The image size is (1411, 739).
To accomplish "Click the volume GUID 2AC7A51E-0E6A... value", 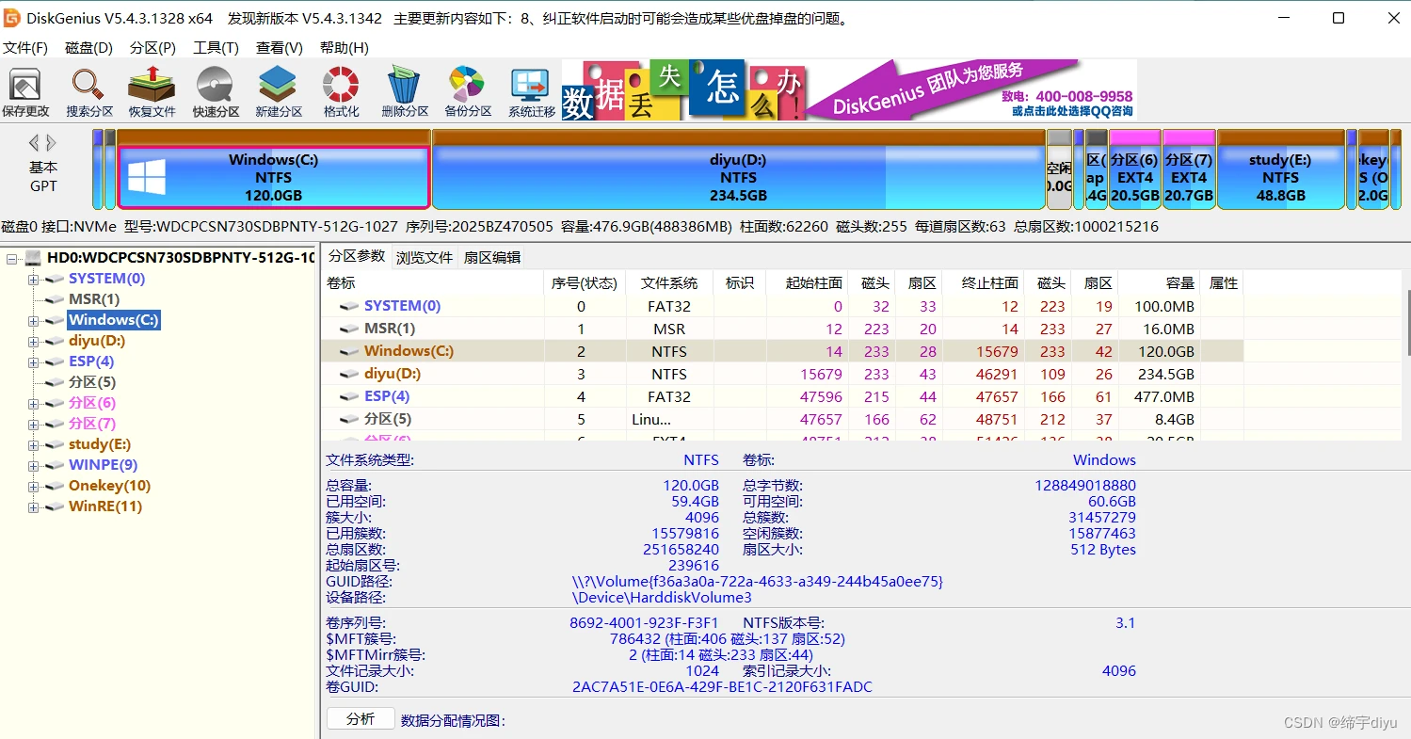I will pos(722,687).
